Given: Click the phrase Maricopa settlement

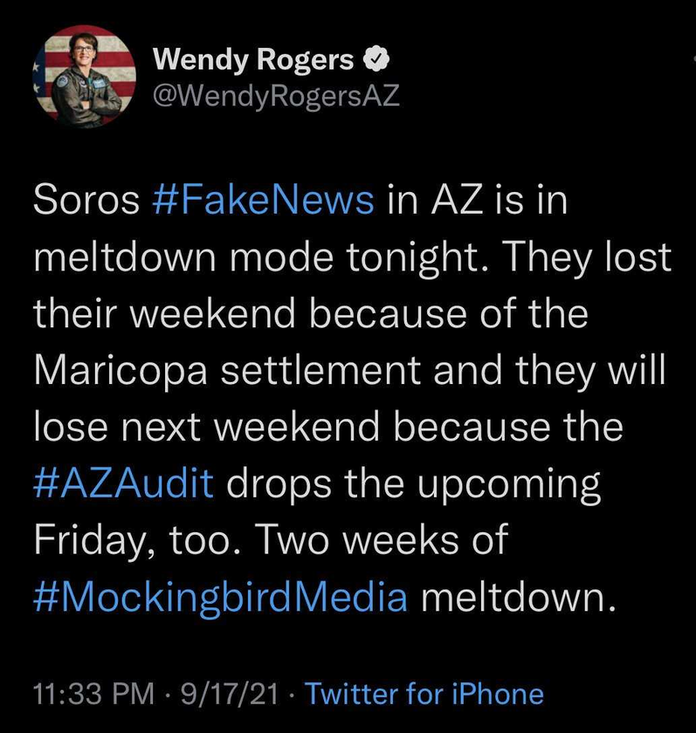Looking at the screenshot, I should (228, 371).
